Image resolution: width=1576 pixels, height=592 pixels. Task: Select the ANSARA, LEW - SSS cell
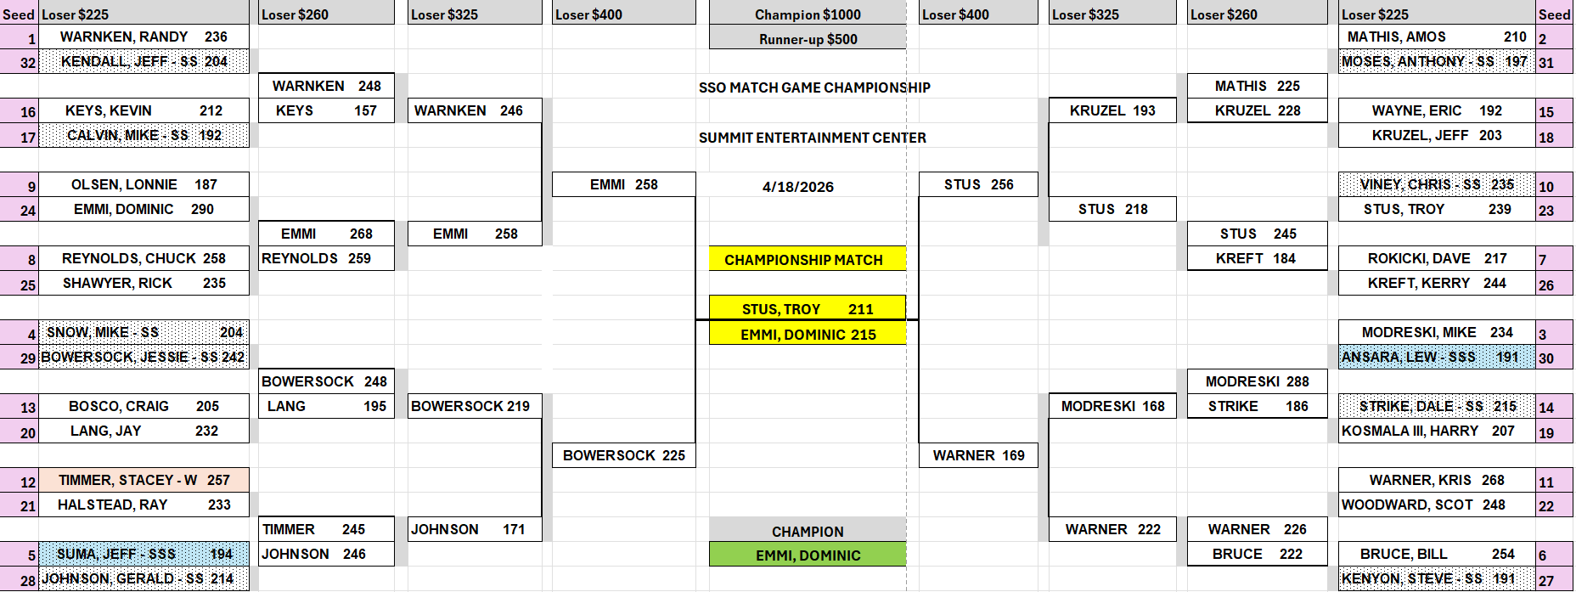tap(1436, 357)
